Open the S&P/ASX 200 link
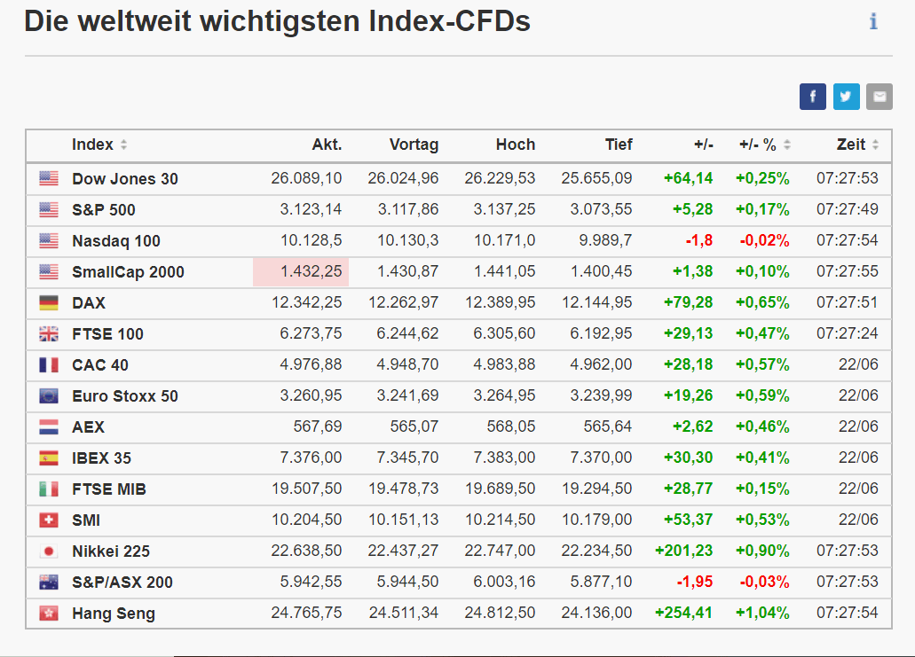Screen dimensions: 915x657 (x=122, y=583)
